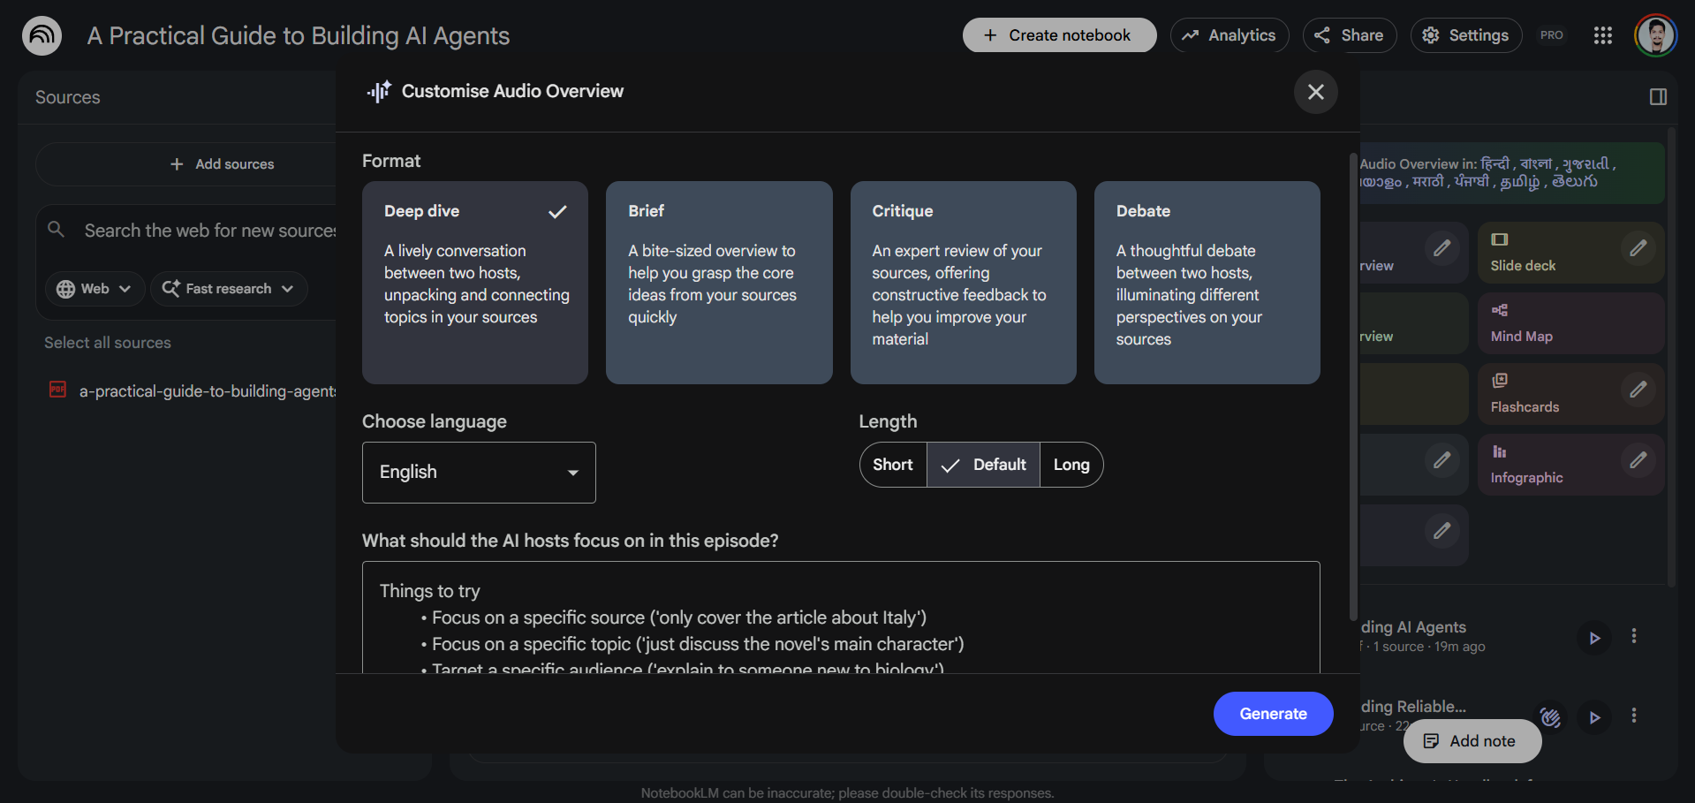Click the AI hosts focus prompt text area
Screen dimensions: 1695x803
[839, 618]
